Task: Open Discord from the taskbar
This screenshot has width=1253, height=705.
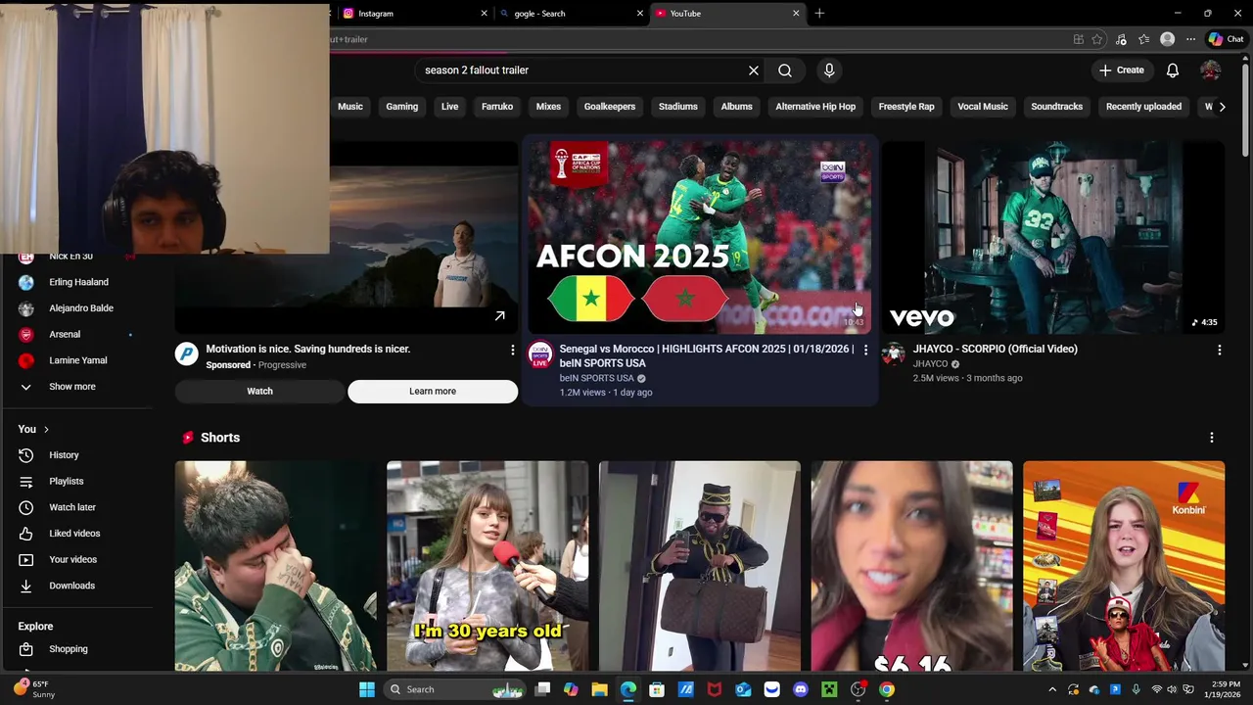Action: [801, 689]
